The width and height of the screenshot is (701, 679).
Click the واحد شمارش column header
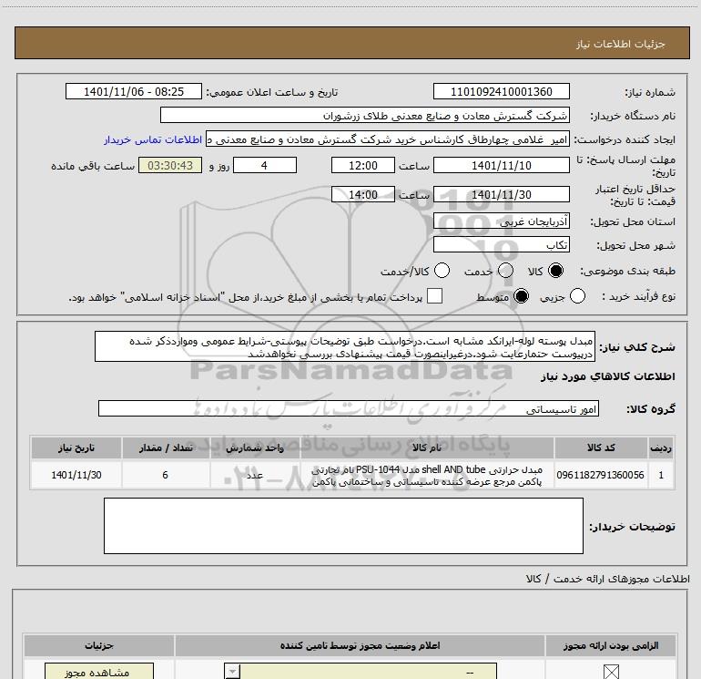255,448
